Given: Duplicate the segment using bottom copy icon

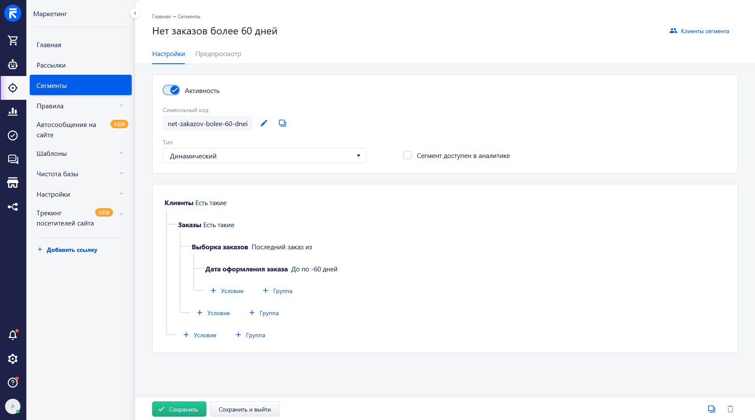Looking at the screenshot, I should 712,409.
